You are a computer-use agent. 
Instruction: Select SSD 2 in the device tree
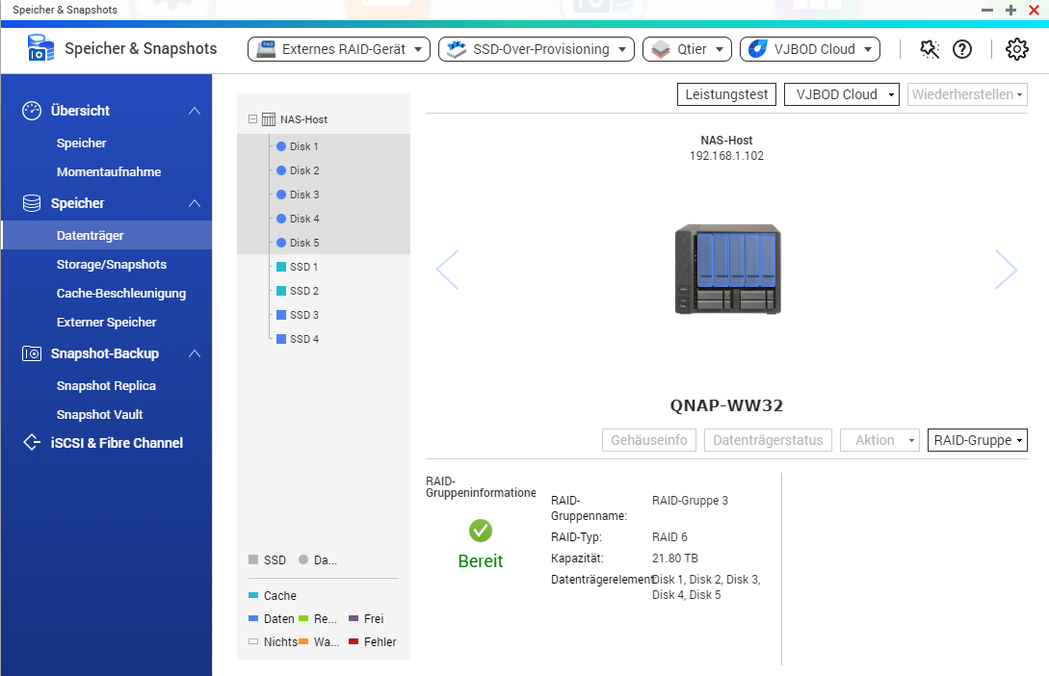pos(304,291)
